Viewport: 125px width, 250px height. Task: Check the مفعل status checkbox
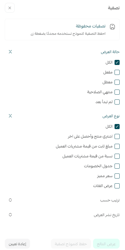point(117,72)
